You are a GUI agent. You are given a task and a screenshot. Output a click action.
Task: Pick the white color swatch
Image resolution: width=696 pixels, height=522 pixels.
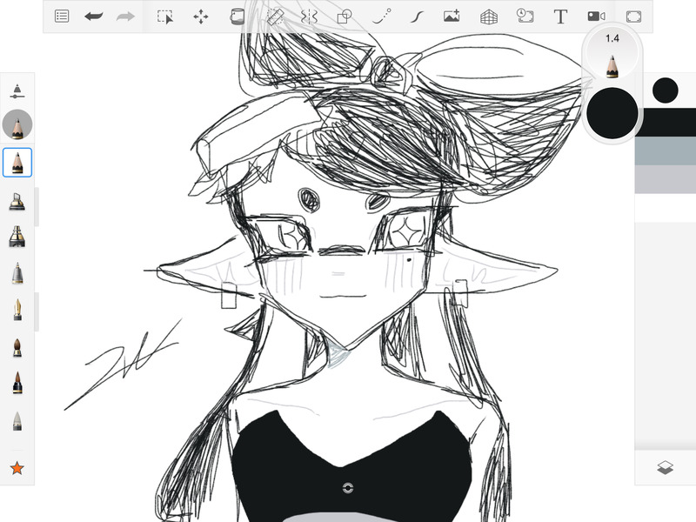click(x=666, y=208)
